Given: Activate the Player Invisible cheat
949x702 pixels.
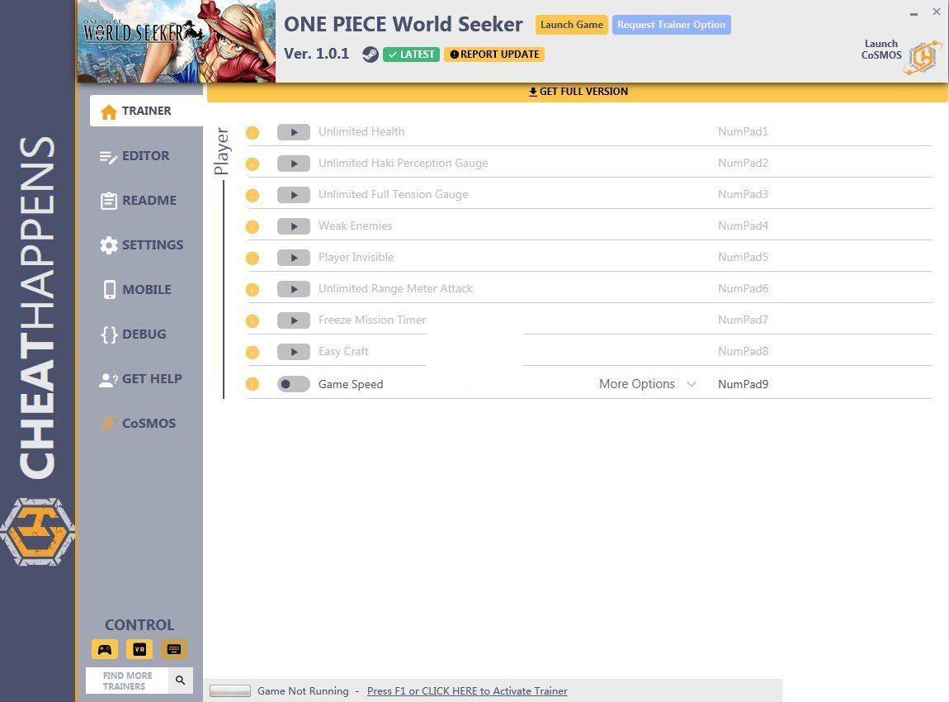Looking at the screenshot, I should (294, 258).
